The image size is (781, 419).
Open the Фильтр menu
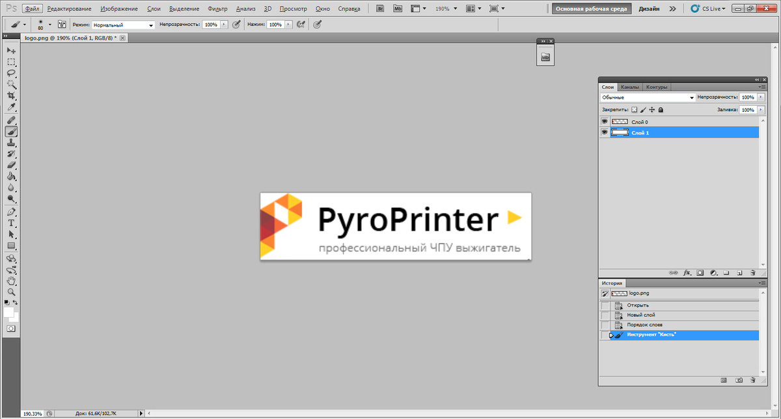218,9
